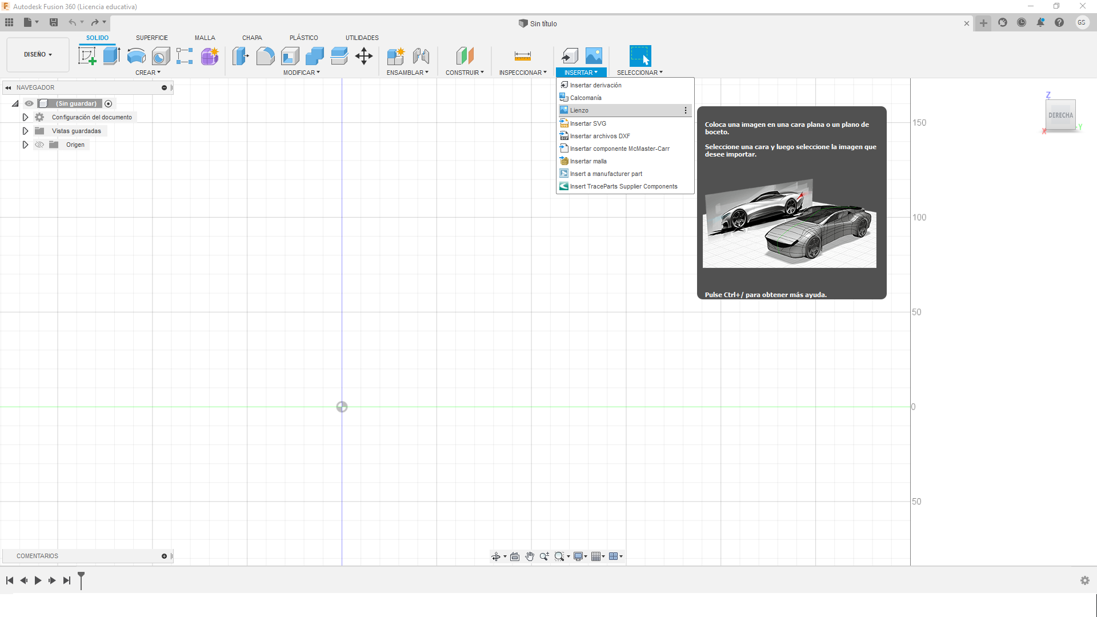
Task: Expand the Vistas guardadas tree node
Action: point(25,131)
